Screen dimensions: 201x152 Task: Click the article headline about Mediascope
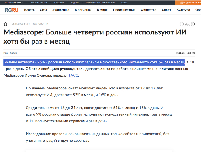[x=95, y=37]
